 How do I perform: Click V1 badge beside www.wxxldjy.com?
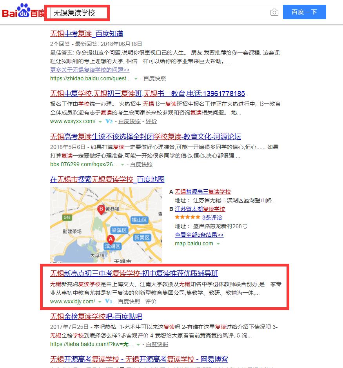[109, 302]
